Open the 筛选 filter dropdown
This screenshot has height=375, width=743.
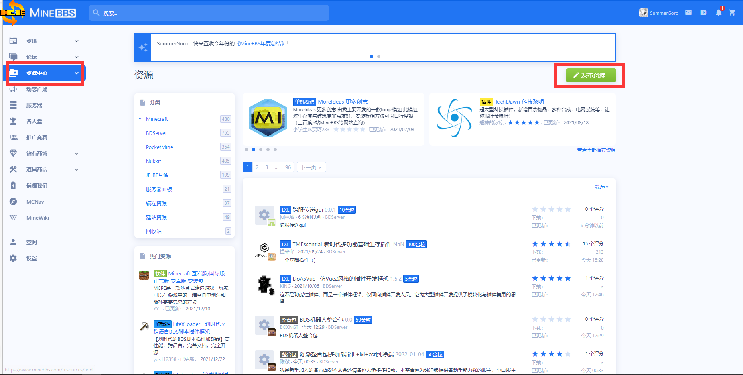[601, 187]
